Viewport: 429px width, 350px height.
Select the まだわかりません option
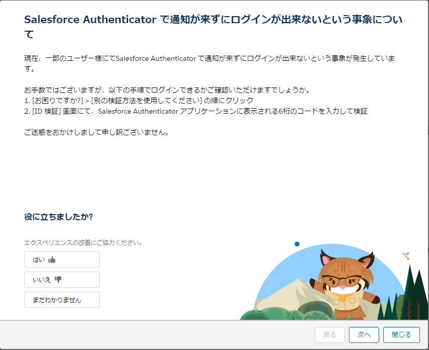pos(62,300)
